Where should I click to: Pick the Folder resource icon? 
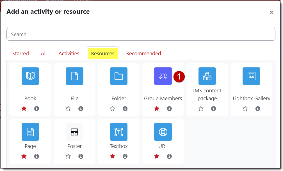119,76
